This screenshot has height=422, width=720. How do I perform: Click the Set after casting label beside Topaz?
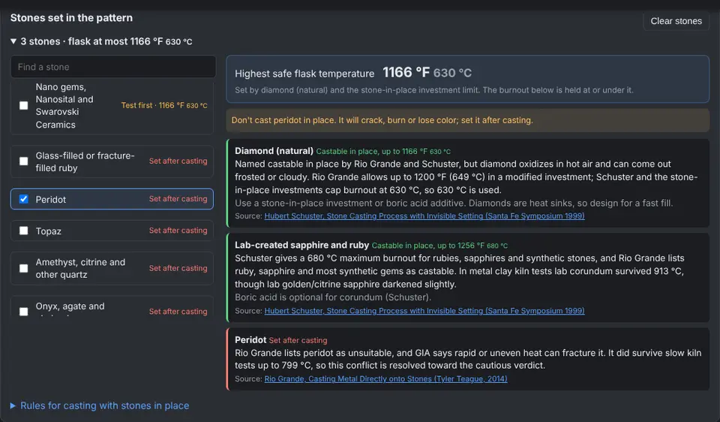(x=178, y=231)
